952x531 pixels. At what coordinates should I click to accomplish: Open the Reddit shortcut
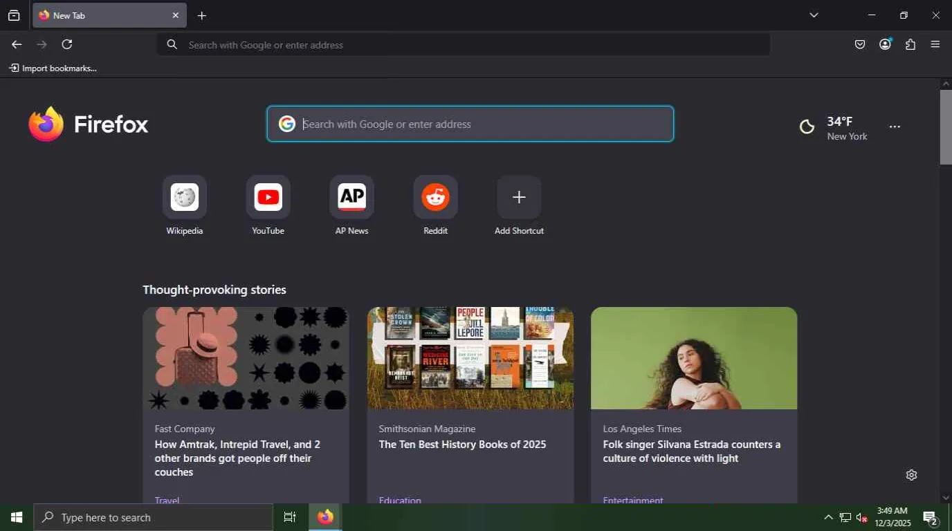(x=436, y=205)
